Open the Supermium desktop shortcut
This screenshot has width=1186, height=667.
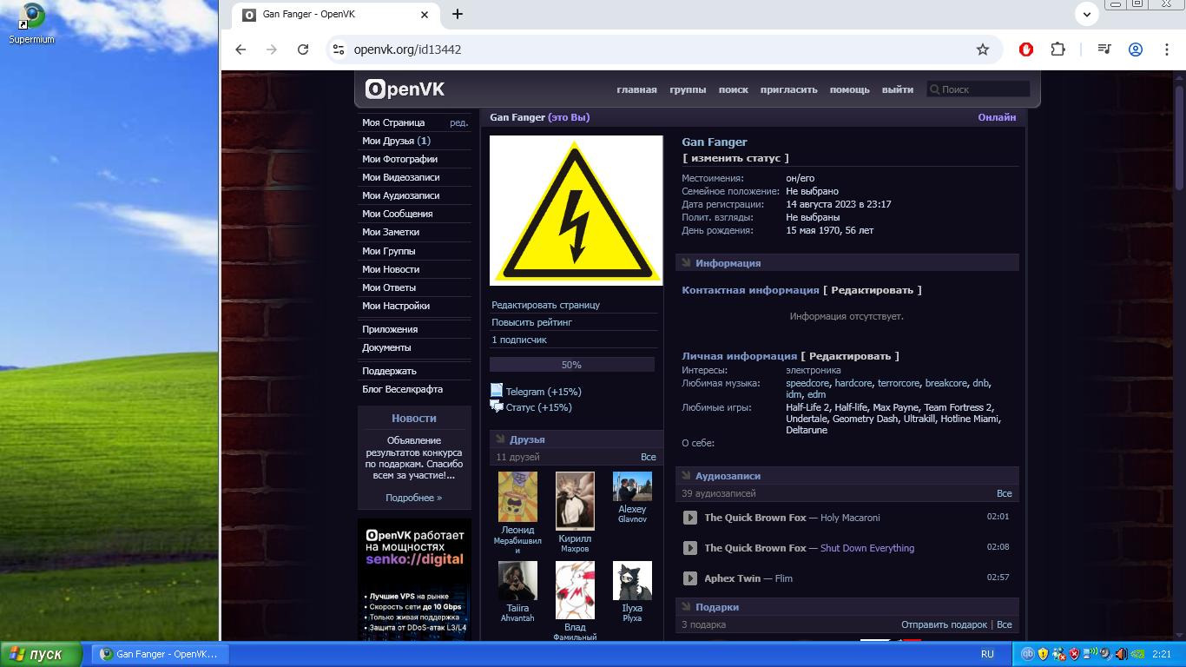(32, 23)
